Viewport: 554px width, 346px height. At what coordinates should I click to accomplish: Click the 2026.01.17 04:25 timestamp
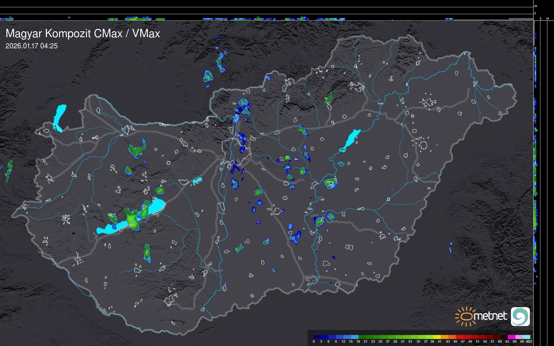31,46
